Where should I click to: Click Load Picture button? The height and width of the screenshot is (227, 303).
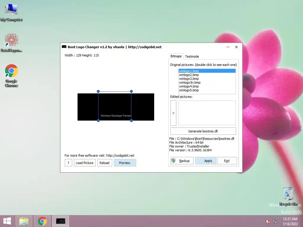[85, 163]
